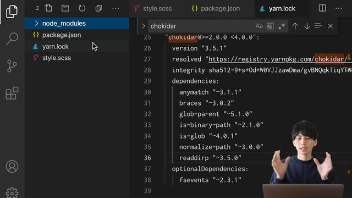Click the dependencies: line

[195, 81]
